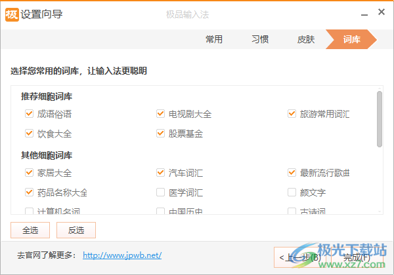The width and height of the screenshot is (394, 275).
Task: Select the 词库 step tab
Action: [351, 39]
